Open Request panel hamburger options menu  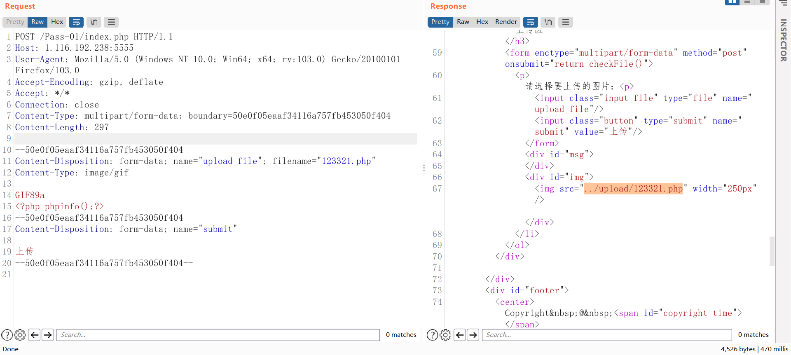click(x=111, y=22)
